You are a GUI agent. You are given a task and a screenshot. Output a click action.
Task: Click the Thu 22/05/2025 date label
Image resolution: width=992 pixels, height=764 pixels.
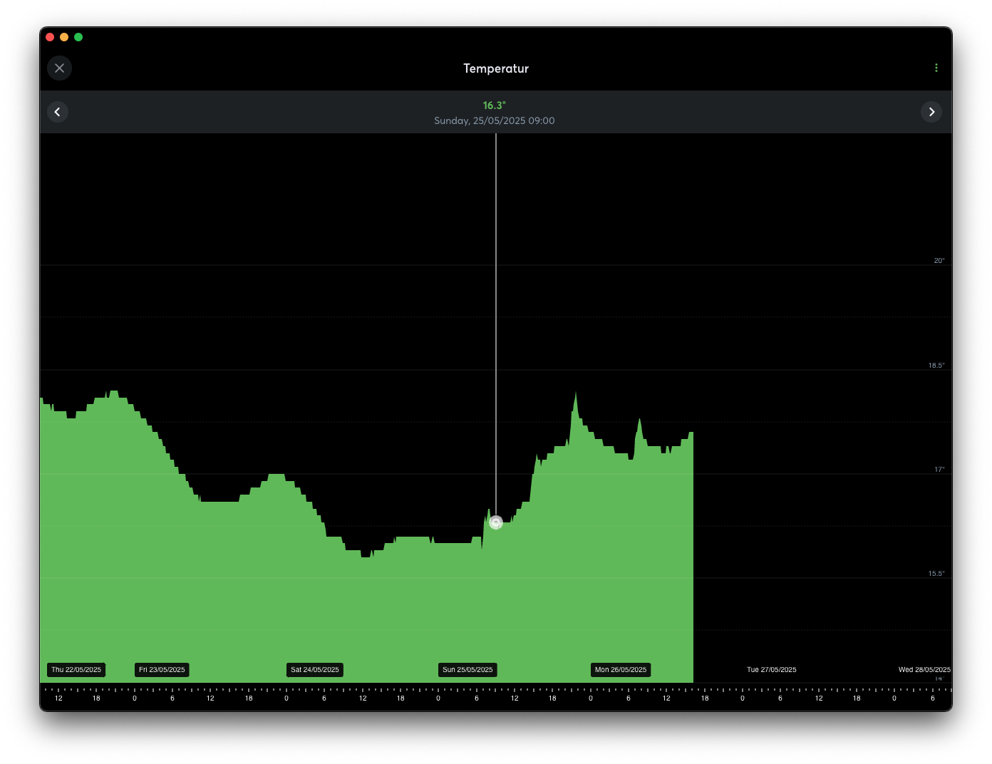(x=76, y=670)
